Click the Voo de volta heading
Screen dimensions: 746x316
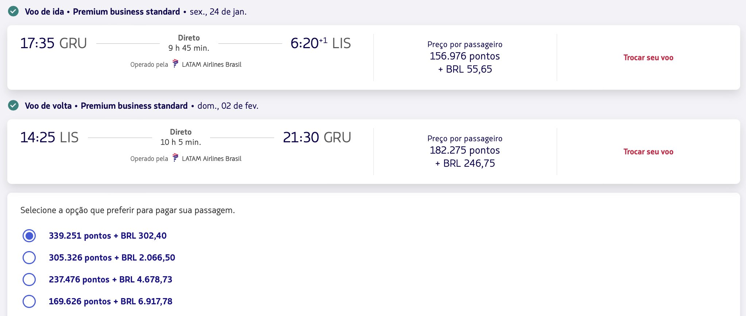pyautogui.click(x=48, y=106)
